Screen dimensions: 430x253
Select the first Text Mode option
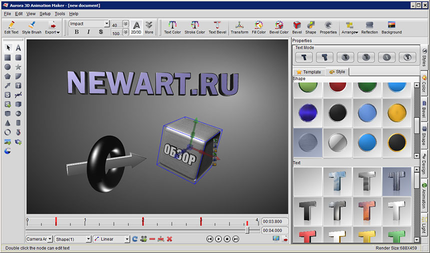tap(304, 57)
